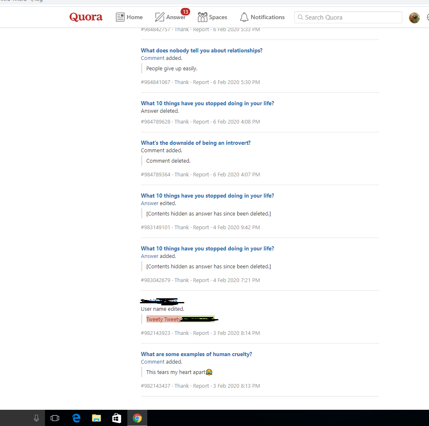Click timestamp 4 Feb 2020 9:42 PM
429x426 pixels.
237,228
